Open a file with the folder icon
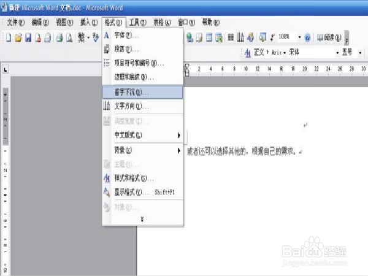The image size is (368, 276). [x=18, y=37]
